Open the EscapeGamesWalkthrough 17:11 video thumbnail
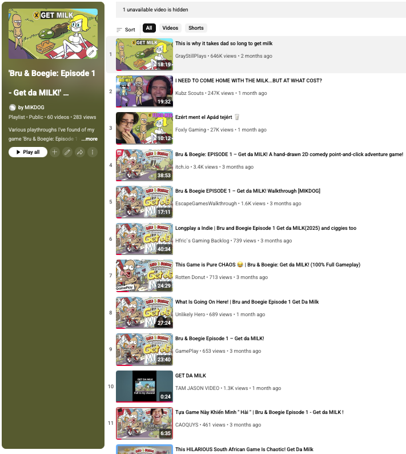Image resolution: width=406 pixels, height=454 pixels. [144, 202]
